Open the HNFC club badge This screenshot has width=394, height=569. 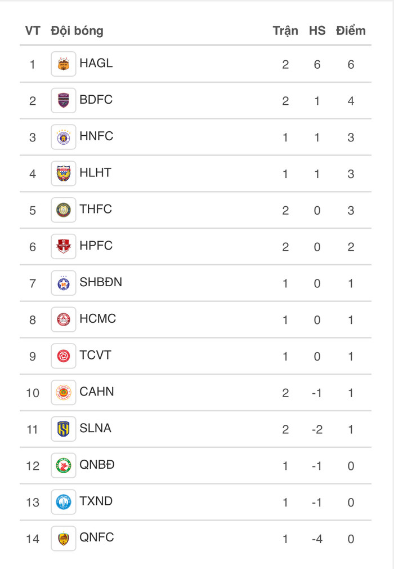(x=64, y=137)
